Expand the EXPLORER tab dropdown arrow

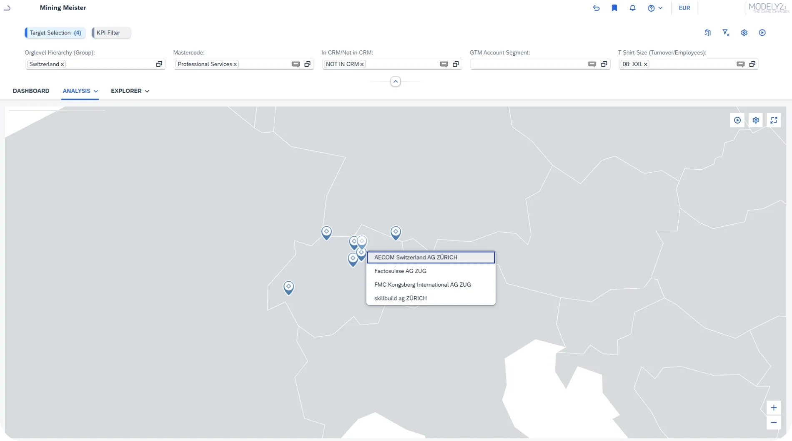[x=147, y=91]
